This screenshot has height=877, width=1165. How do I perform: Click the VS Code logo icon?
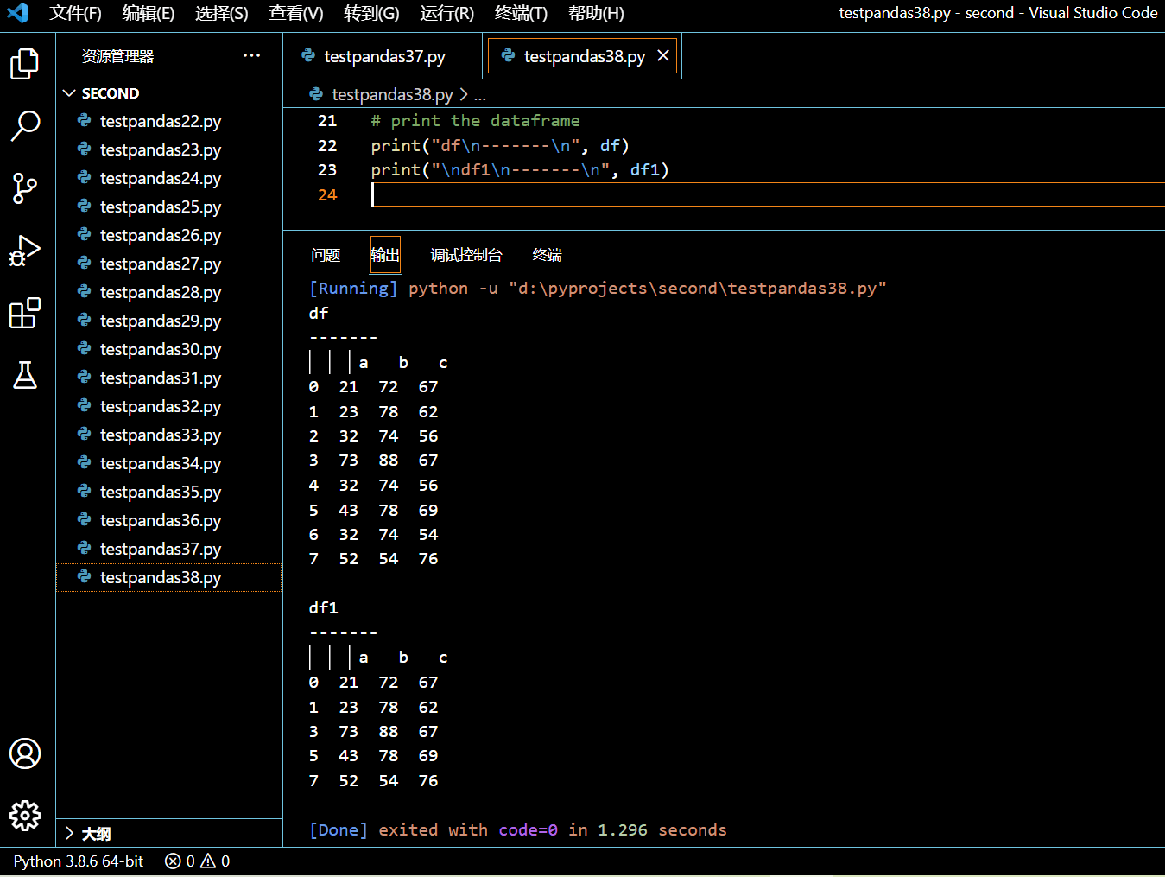(x=17, y=13)
